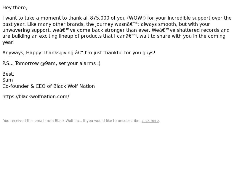Image resolution: width=237 pixels, height=178 pixels.
Task: Click "Black Wolf Inc.." in the footer
Action: click(x=68, y=121)
